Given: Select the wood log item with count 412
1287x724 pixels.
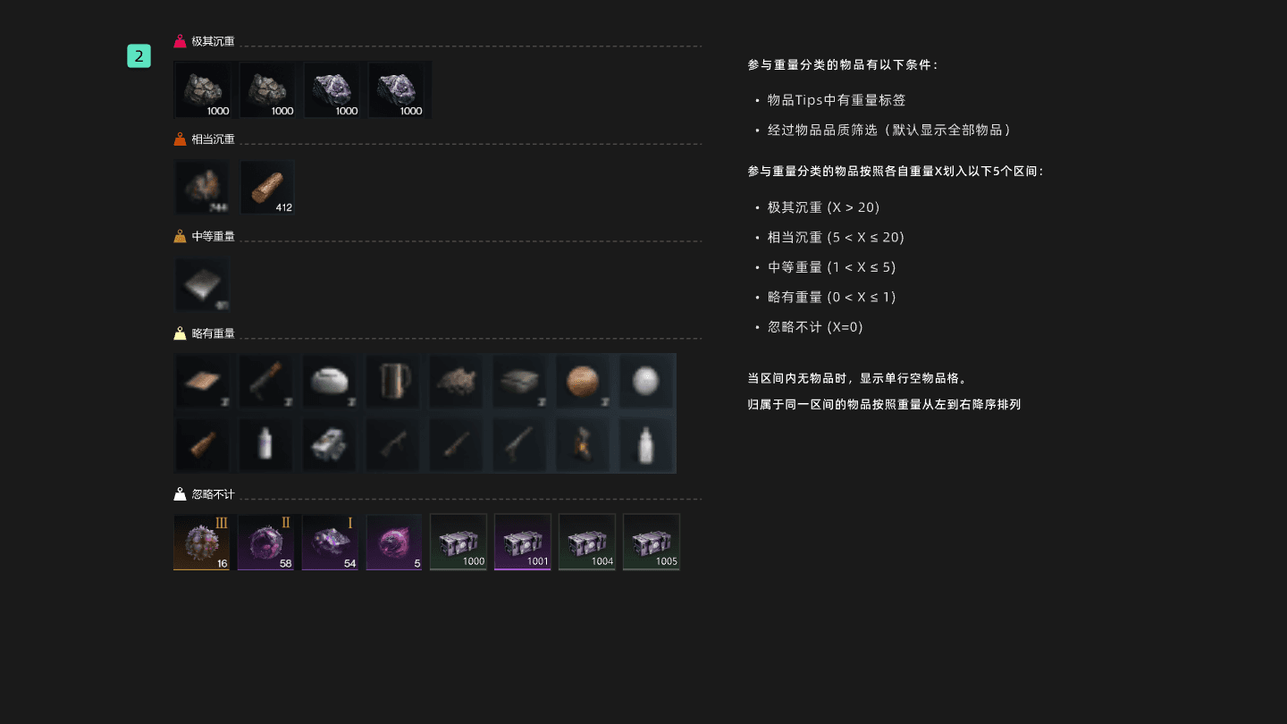Looking at the screenshot, I should coord(266,188).
